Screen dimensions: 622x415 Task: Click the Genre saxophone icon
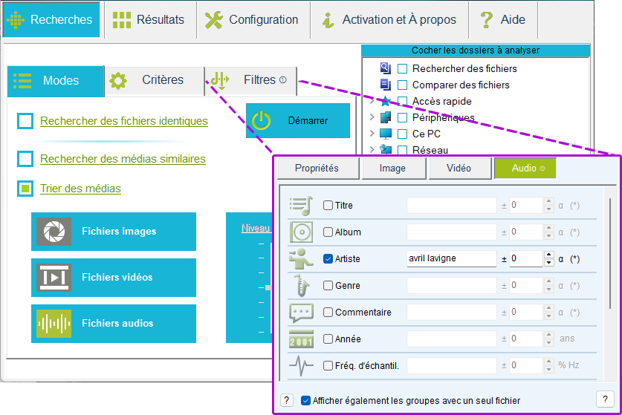click(301, 285)
